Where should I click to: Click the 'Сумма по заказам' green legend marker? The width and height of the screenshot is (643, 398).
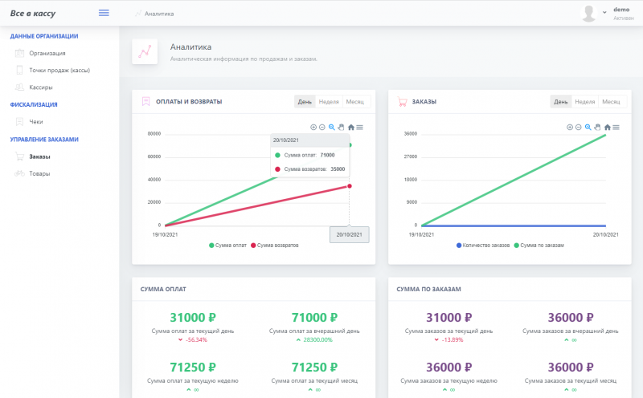click(515, 245)
